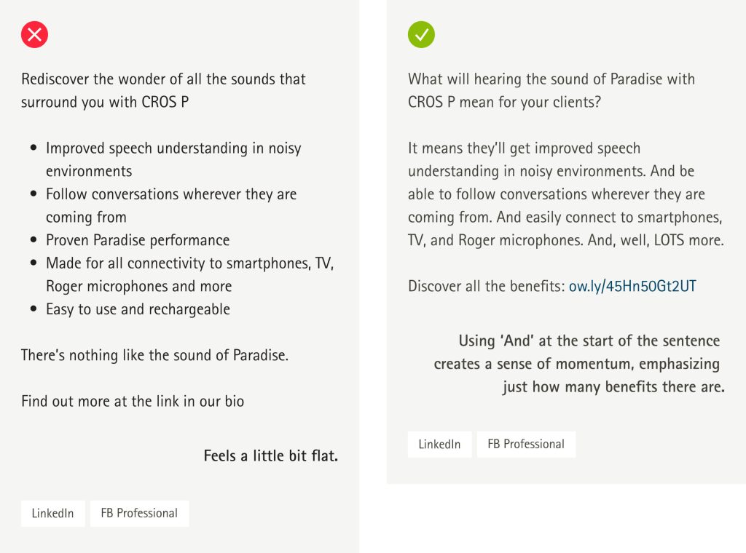The width and height of the screenshot is (746, 553).
Task: Click the green checkmark icon
Action: [x=421, y=35]
